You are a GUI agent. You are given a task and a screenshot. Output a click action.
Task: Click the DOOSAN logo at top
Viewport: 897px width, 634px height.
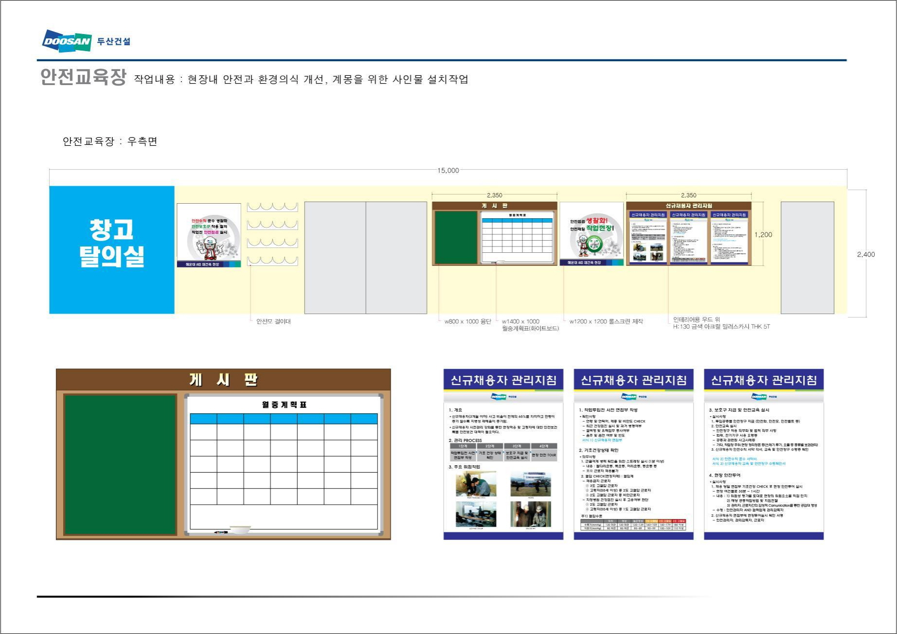tap(67, 41)
